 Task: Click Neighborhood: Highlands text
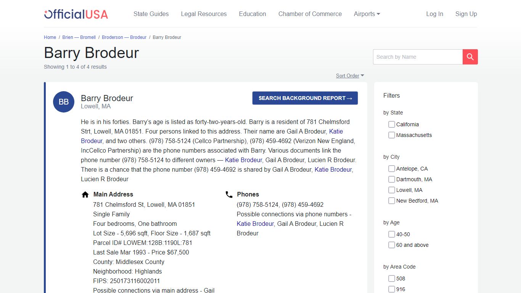(127, 271)
